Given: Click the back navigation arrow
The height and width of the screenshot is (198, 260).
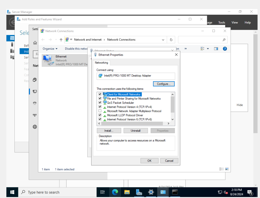Looking at the screenshot, I should pos(43,40).
